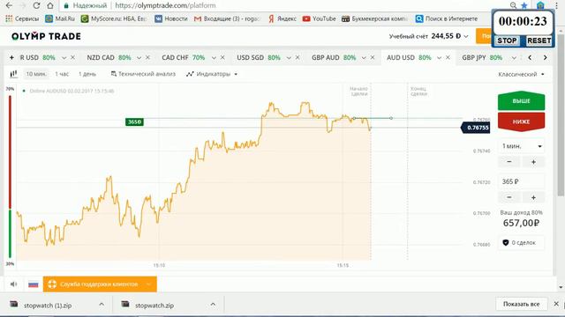Expand the CAD CHF asset dropdown chevron
This screenshot has height=317, width=565.
point(214,58)
